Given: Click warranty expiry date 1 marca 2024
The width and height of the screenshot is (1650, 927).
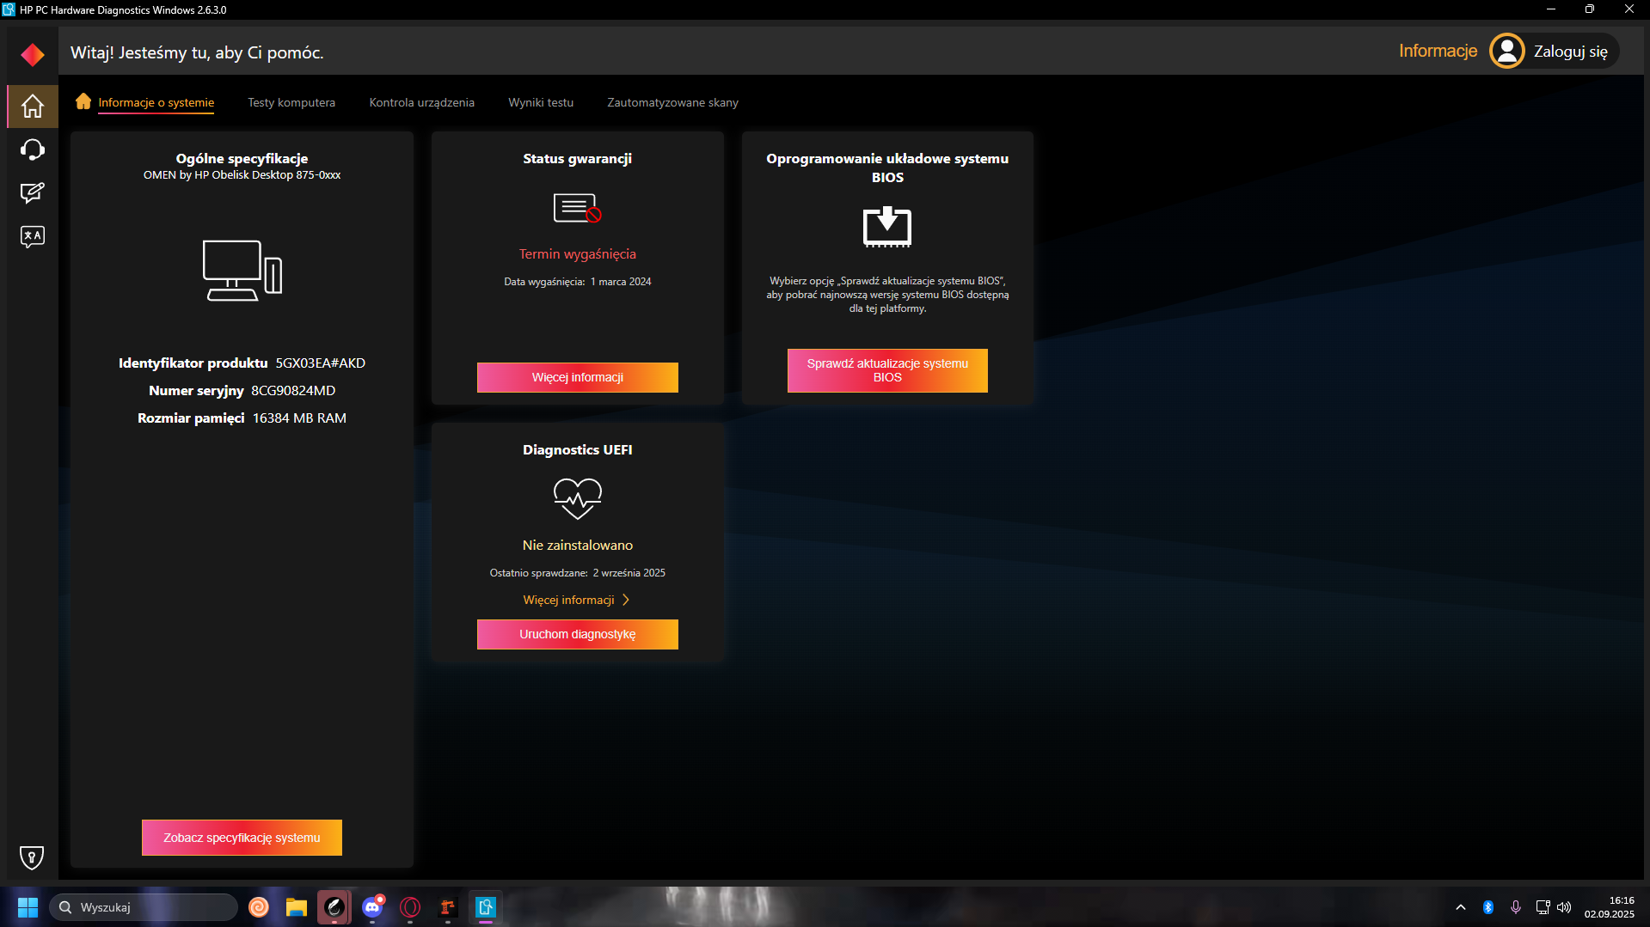Looking at the screenshot, I should point(621,281).
